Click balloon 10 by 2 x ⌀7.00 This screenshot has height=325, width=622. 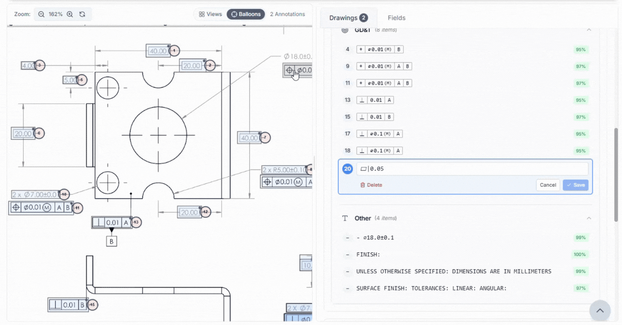pyautogui.click(x=64, y=194)
